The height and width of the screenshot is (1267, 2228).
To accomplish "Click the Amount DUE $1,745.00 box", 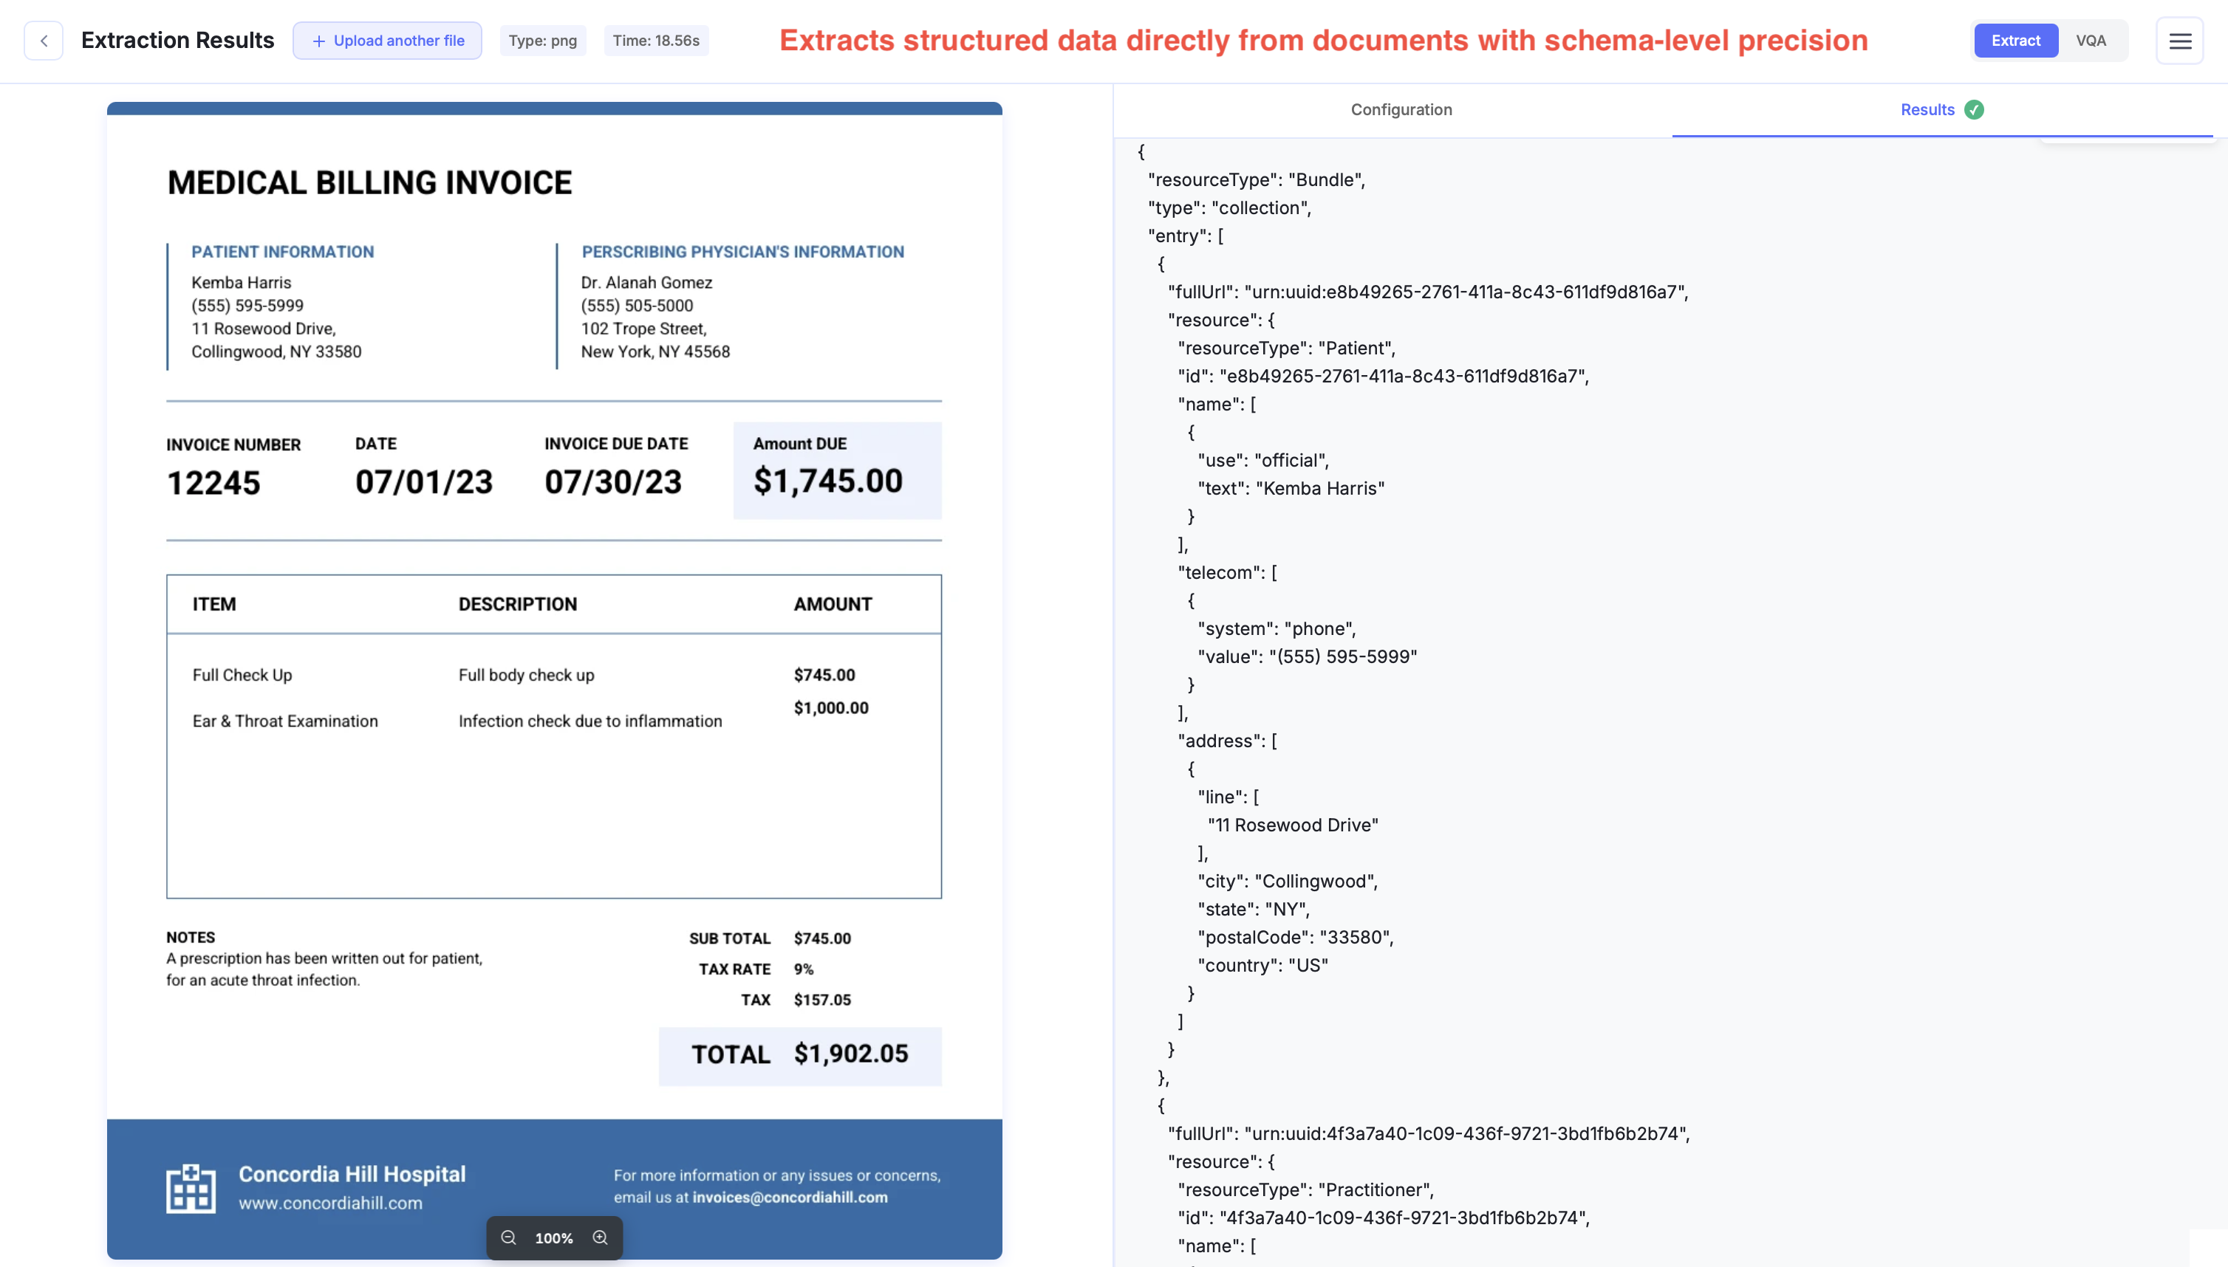I will click(837, 470).
